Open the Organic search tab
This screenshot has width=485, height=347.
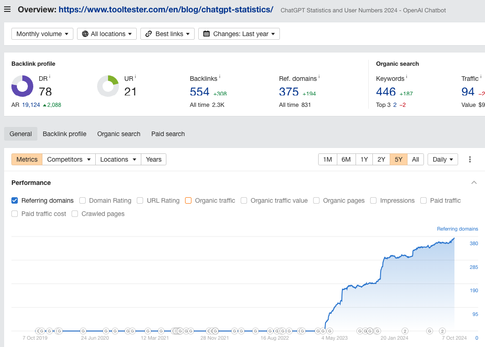click(119, 134)
